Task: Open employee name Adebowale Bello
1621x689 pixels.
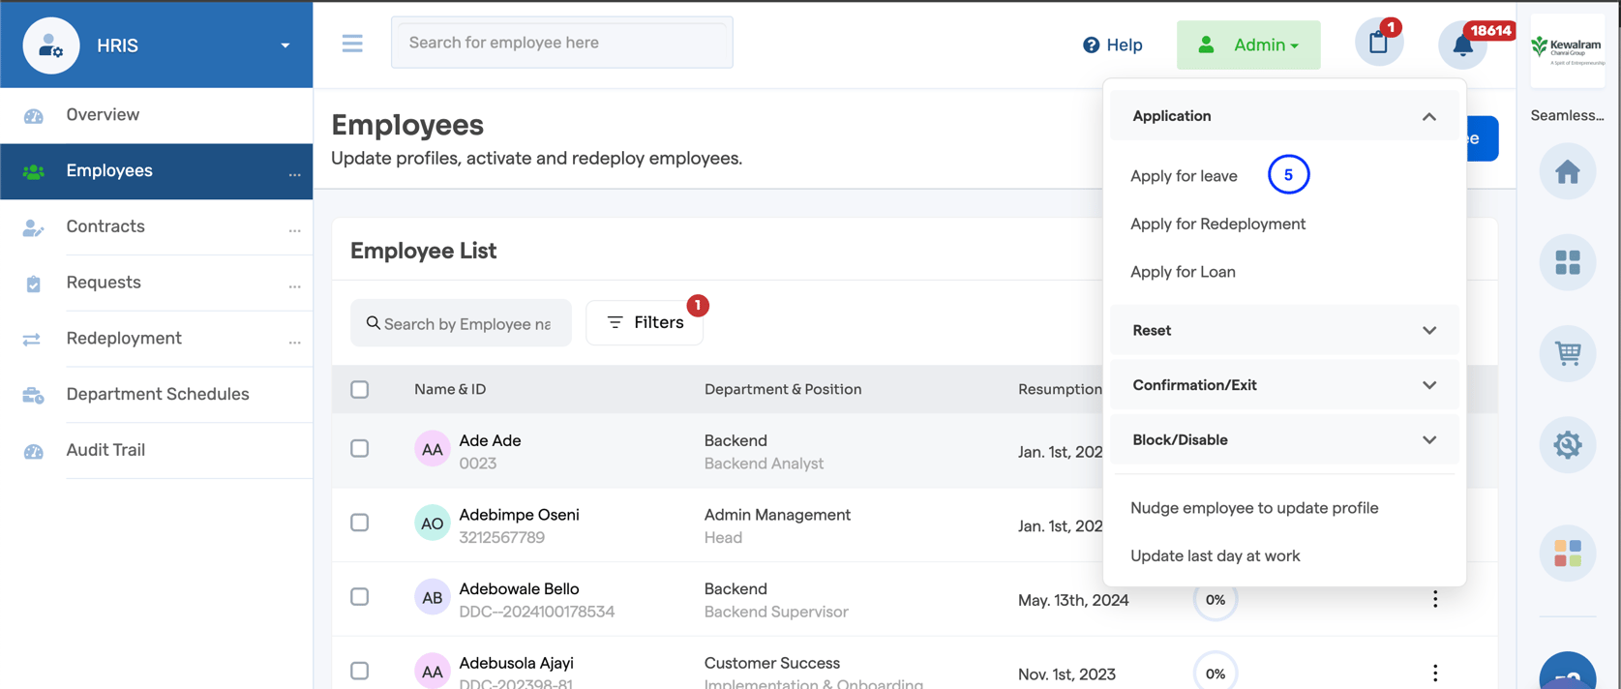Action: pyautogui.click(x=519, y=589)
